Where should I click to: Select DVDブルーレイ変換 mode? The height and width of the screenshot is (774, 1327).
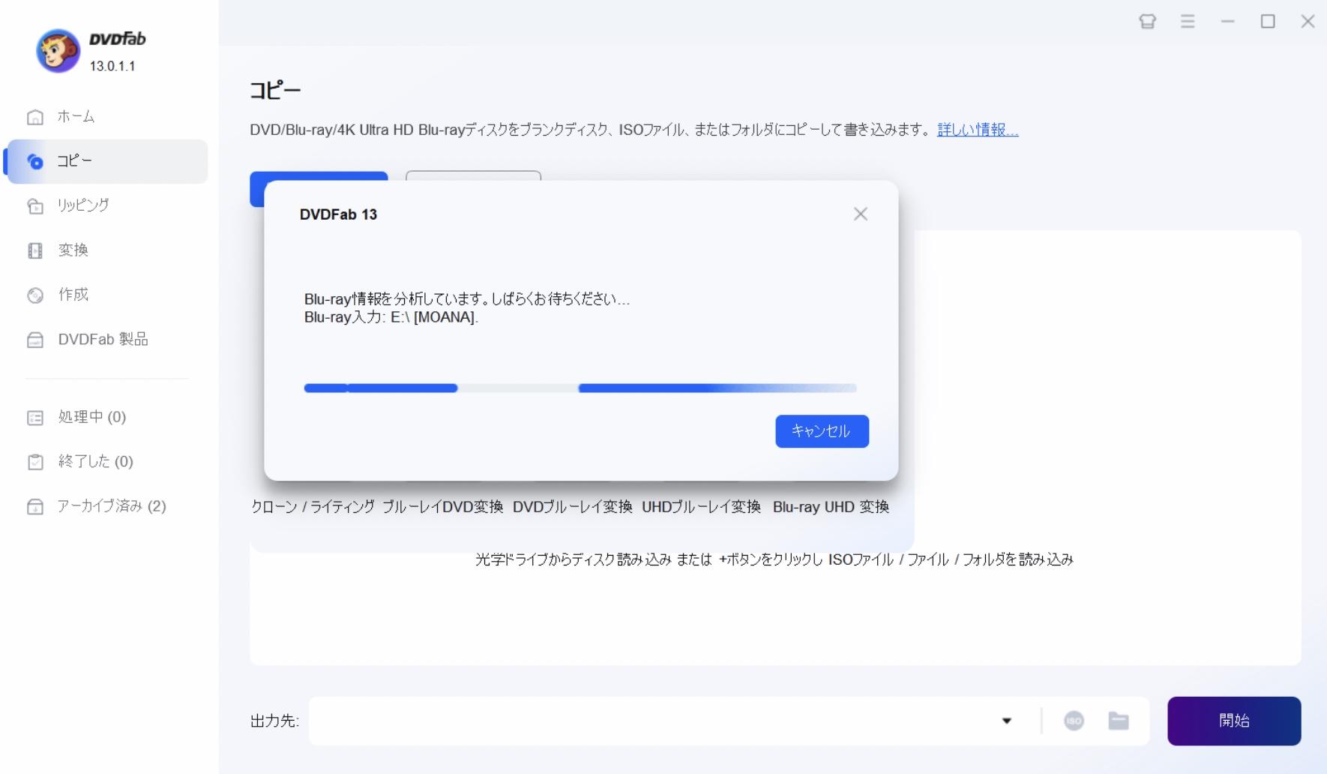pos(573,507)
